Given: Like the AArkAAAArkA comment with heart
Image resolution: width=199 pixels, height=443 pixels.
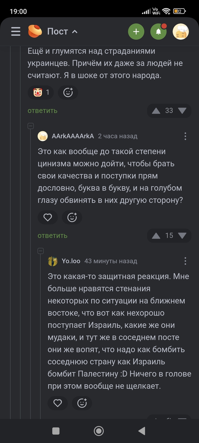Looking at the screenshot, I should point(48,218).
